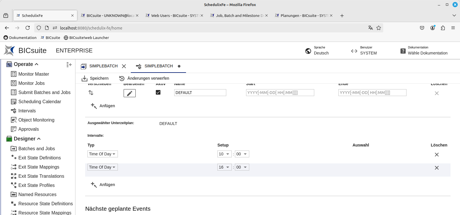The width and height of the screenshot is (460, 215).
Task: Click the Speichern save icon
Action: (x=85, y=78)
